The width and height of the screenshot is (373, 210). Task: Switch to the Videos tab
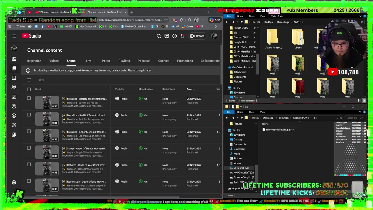point(54,61)
